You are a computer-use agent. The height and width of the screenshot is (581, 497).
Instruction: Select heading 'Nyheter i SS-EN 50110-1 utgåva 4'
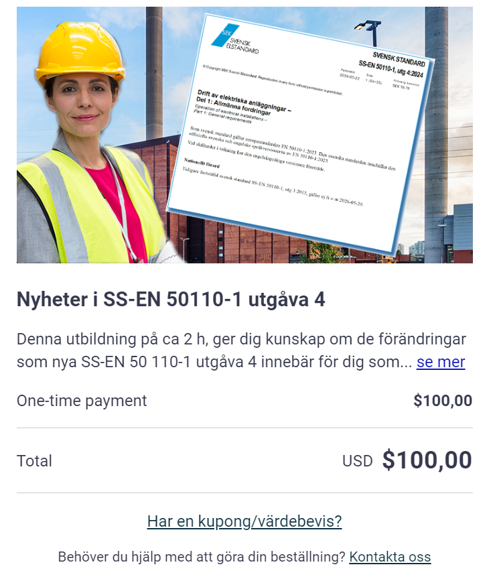coord(171,299)
